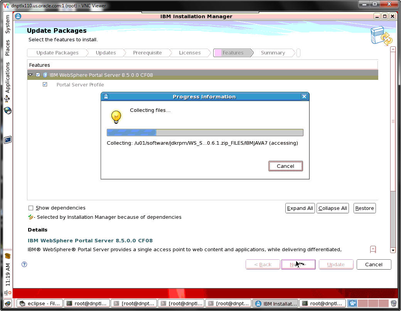
Task: Close the Progress Information dialog with X
Action: 304,96
